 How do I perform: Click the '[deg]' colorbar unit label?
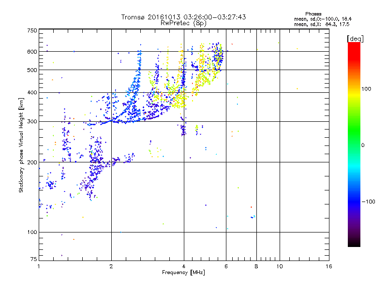355,39
